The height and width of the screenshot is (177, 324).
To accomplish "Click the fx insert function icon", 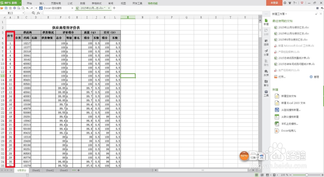I will coord(39,13).
